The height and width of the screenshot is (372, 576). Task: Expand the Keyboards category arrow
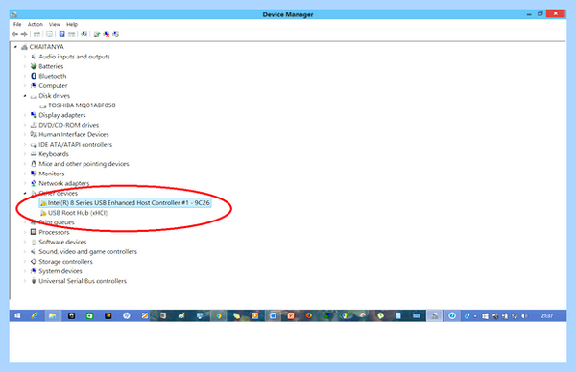(25, 154)
